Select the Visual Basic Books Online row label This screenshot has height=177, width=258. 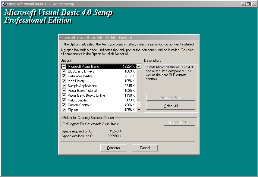87,95
